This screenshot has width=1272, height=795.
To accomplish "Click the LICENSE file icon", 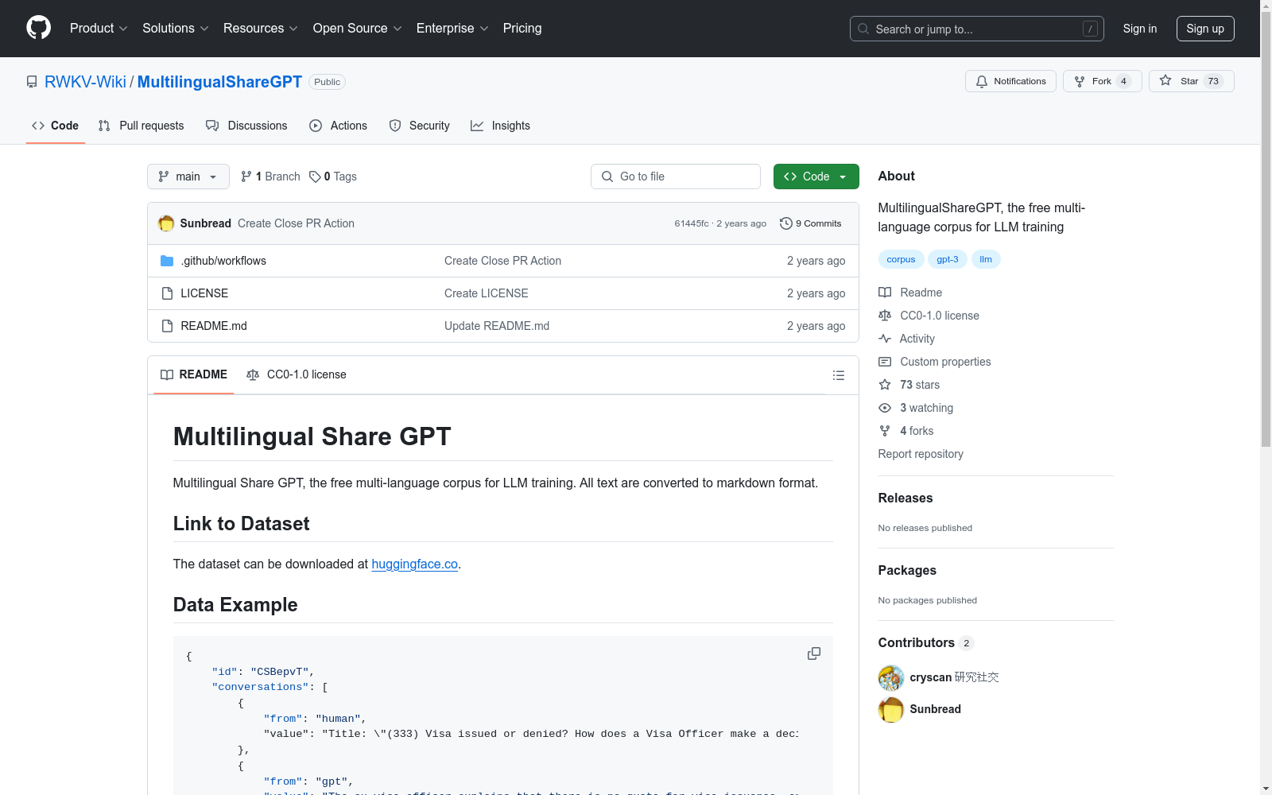I will [167, 293].
